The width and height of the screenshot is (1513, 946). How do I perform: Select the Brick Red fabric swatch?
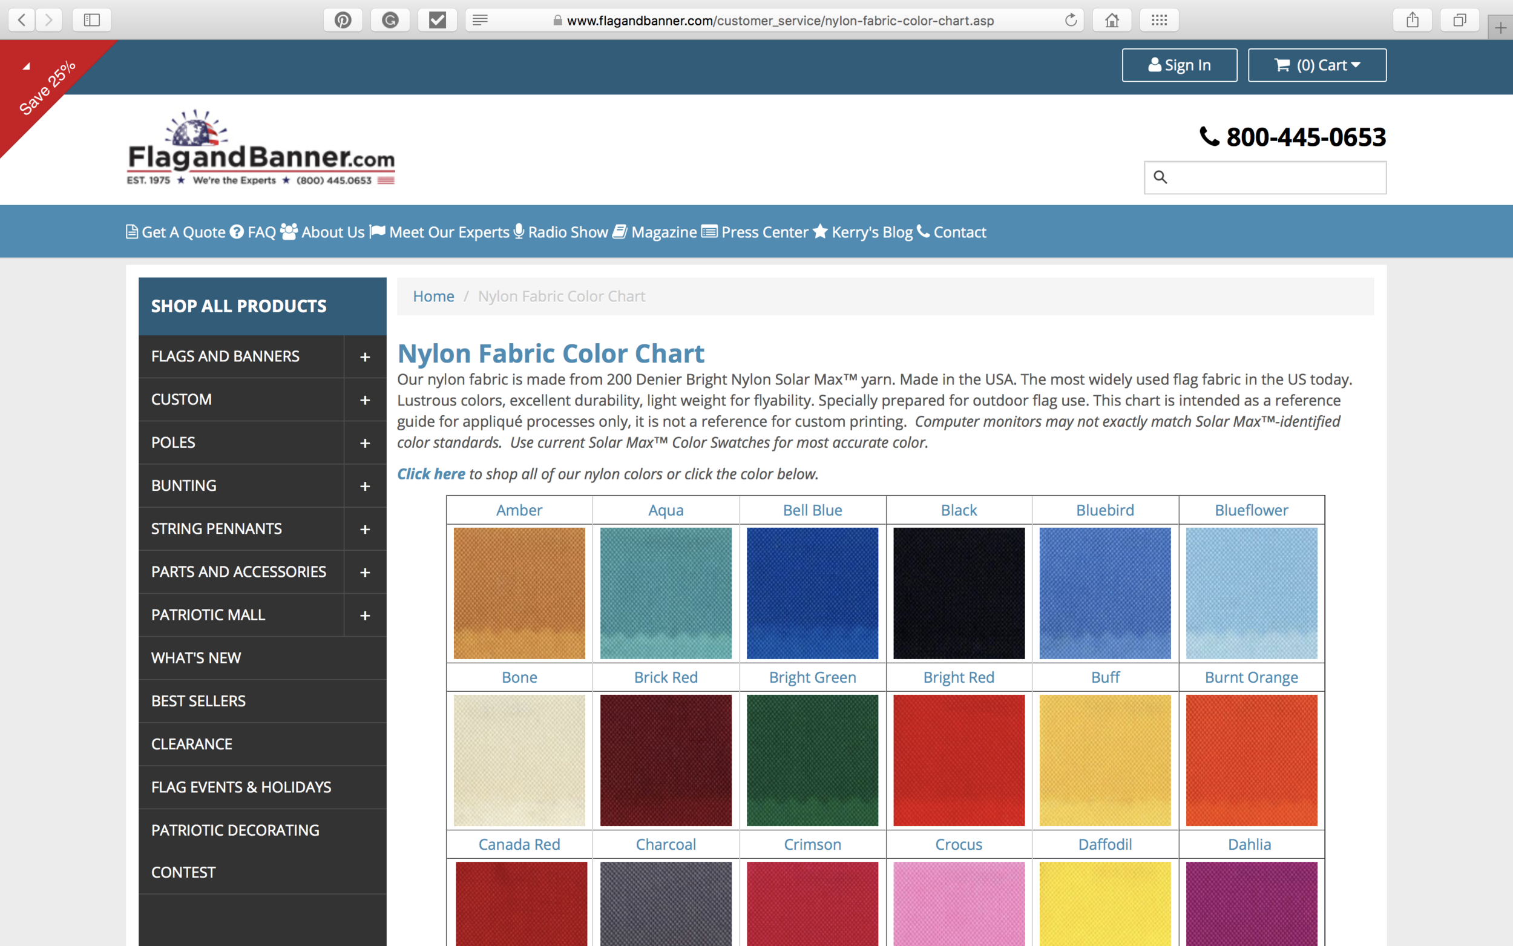click(x=666, y=760)
